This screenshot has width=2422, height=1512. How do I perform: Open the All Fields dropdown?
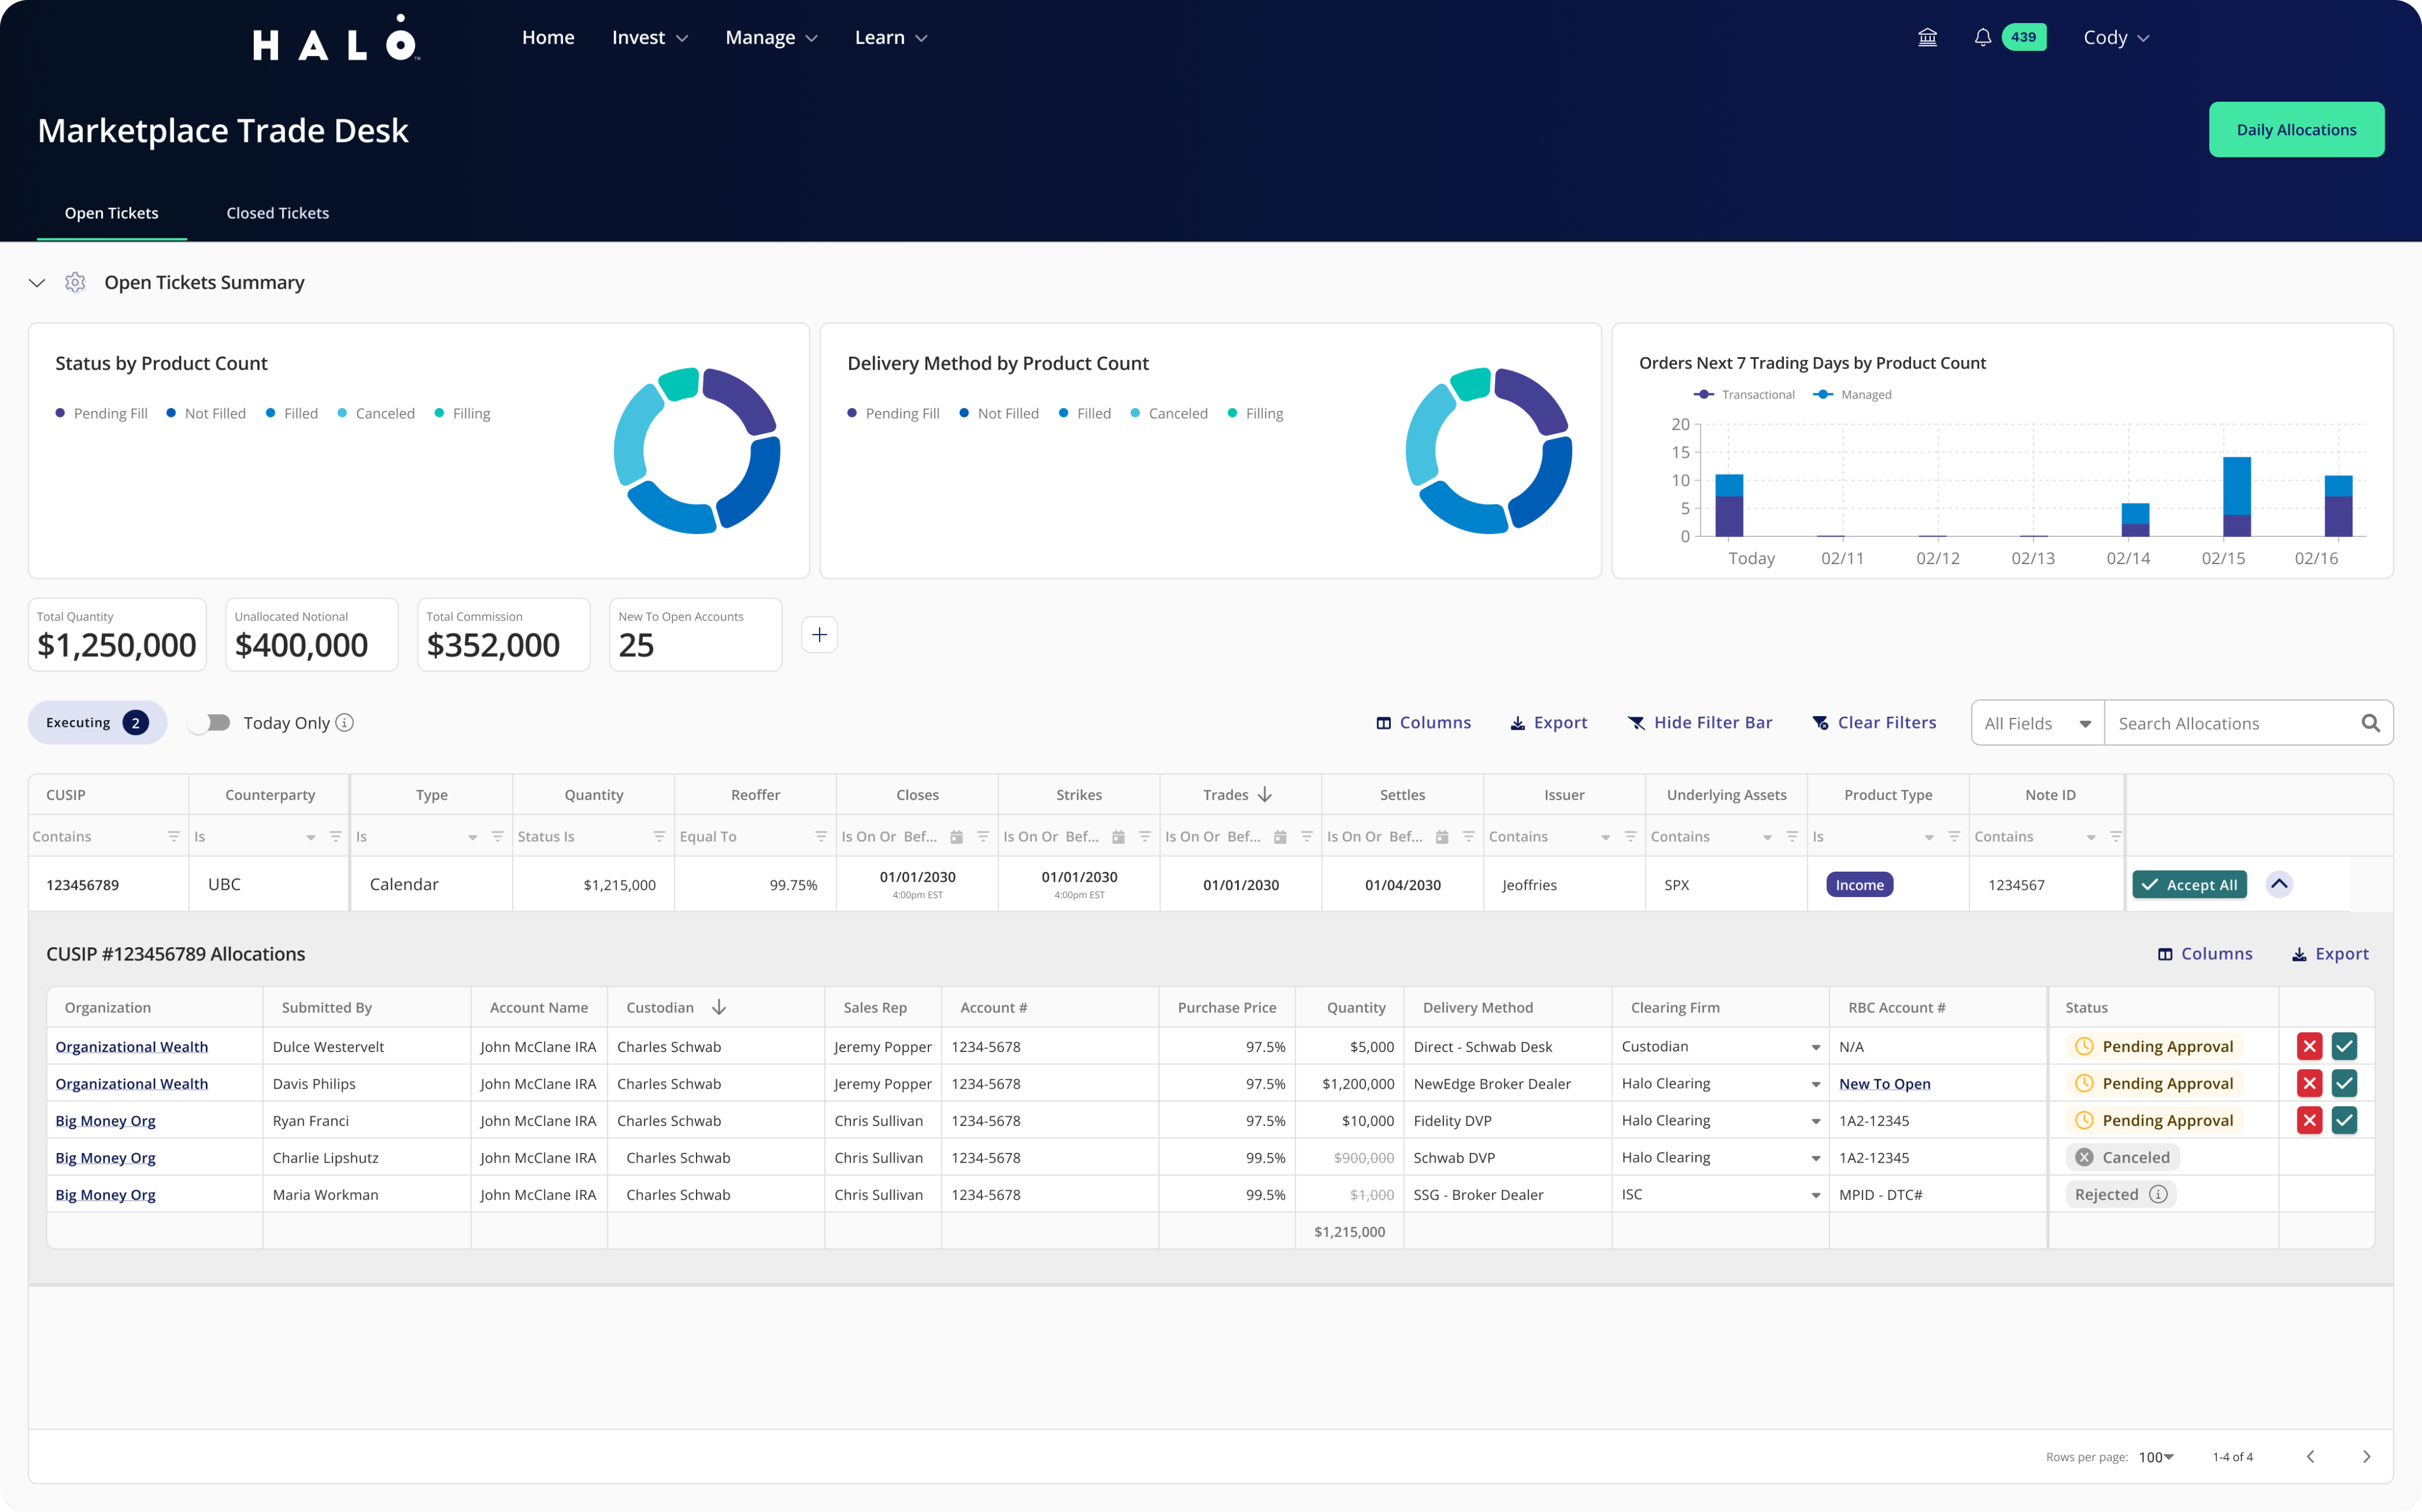point(2037,723)
